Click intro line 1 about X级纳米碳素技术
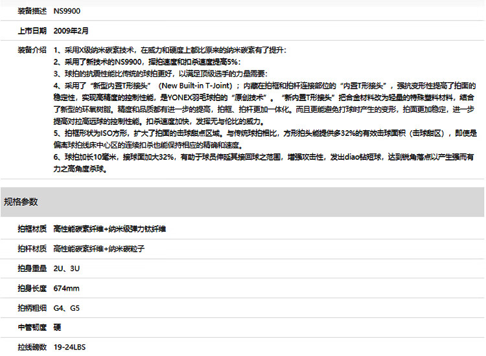This screenshot has height=356, width=486. (170, 50)
